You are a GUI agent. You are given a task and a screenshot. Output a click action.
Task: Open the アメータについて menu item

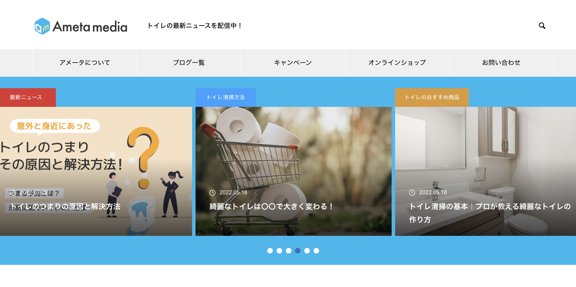tap(85, 63)
